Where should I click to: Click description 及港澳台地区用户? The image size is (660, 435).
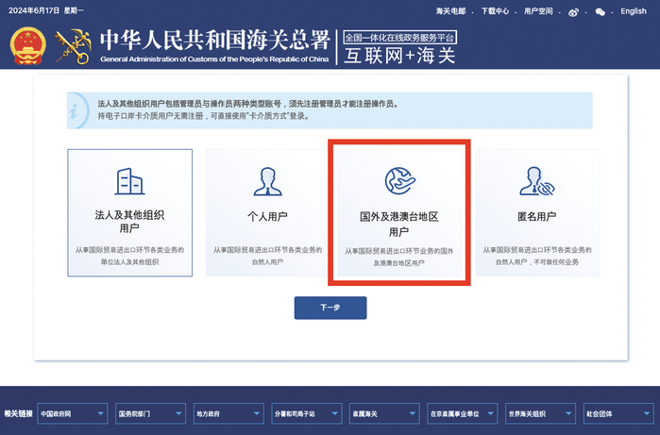399,263
